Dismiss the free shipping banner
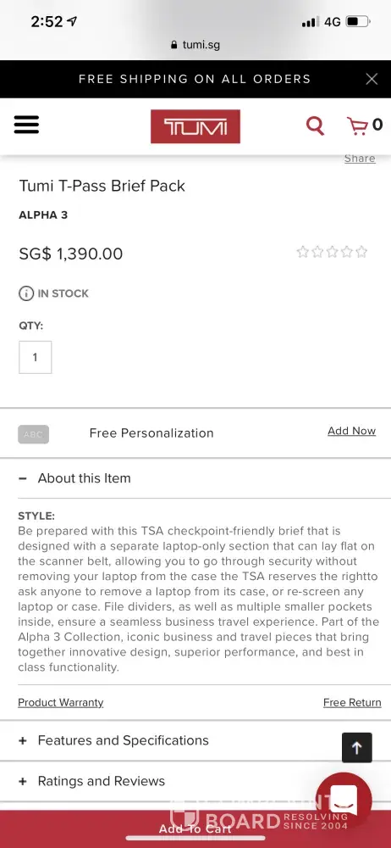This screenshot has height=848, width=391. pos(372,79)
